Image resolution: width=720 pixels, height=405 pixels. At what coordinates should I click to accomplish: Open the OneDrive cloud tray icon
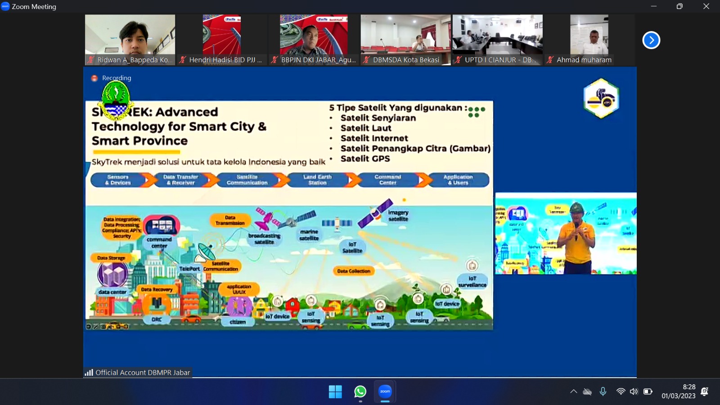(587, 392)
